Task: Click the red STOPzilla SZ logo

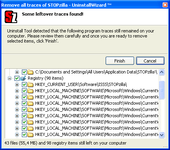Action: [x=11, y=17]
